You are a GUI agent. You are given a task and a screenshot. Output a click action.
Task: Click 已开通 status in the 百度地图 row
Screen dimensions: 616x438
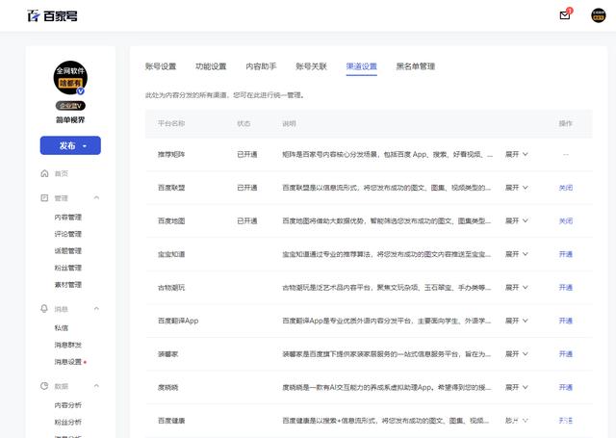pyautogui.click(x=247, y=220)
